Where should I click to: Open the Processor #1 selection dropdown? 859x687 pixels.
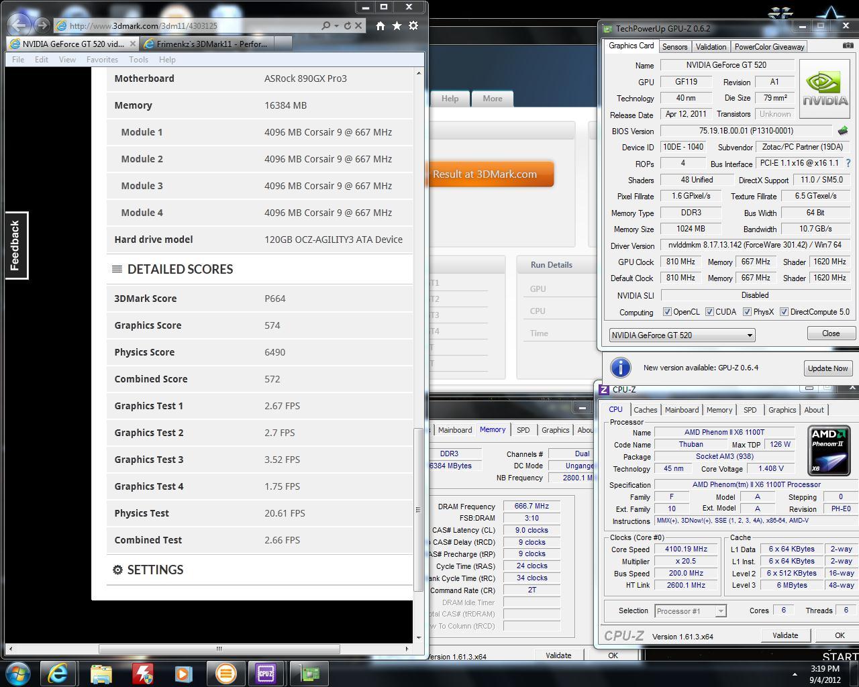tap(690, 611)
